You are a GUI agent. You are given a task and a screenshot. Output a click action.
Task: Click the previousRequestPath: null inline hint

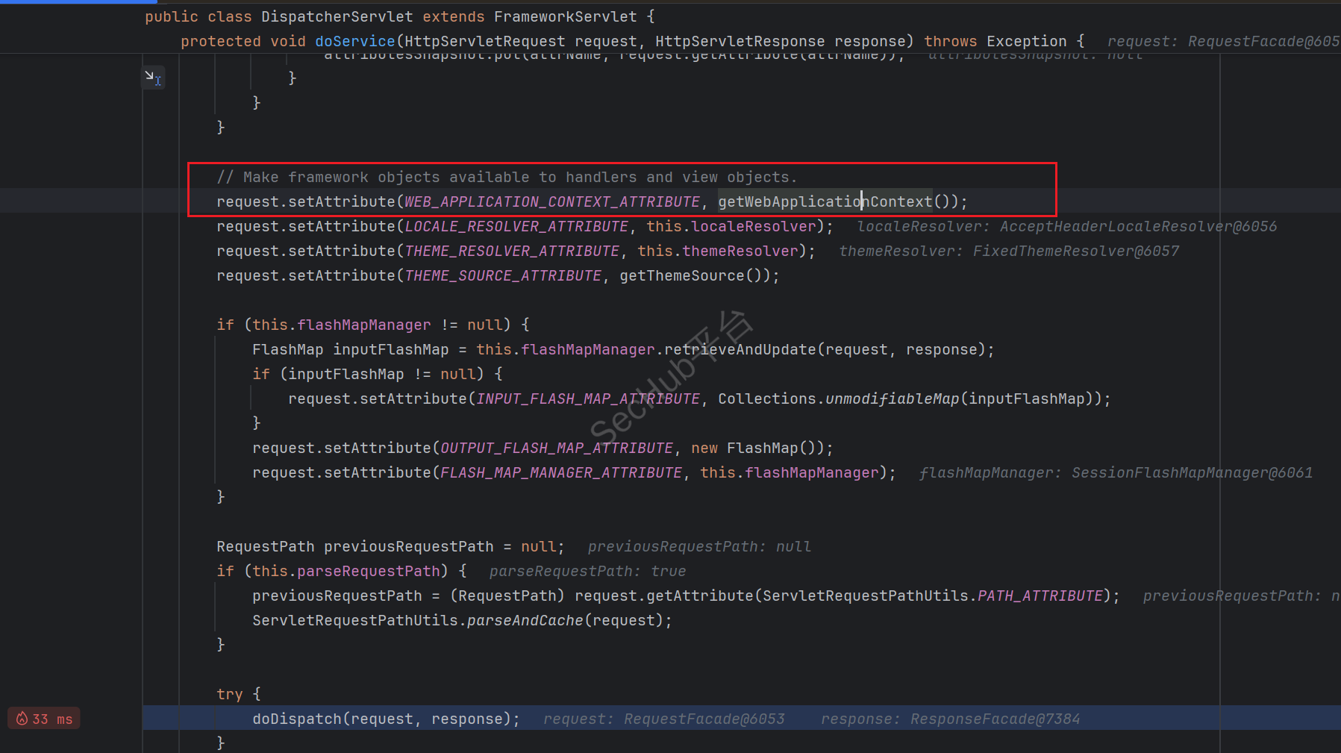(x=698, y=546)
